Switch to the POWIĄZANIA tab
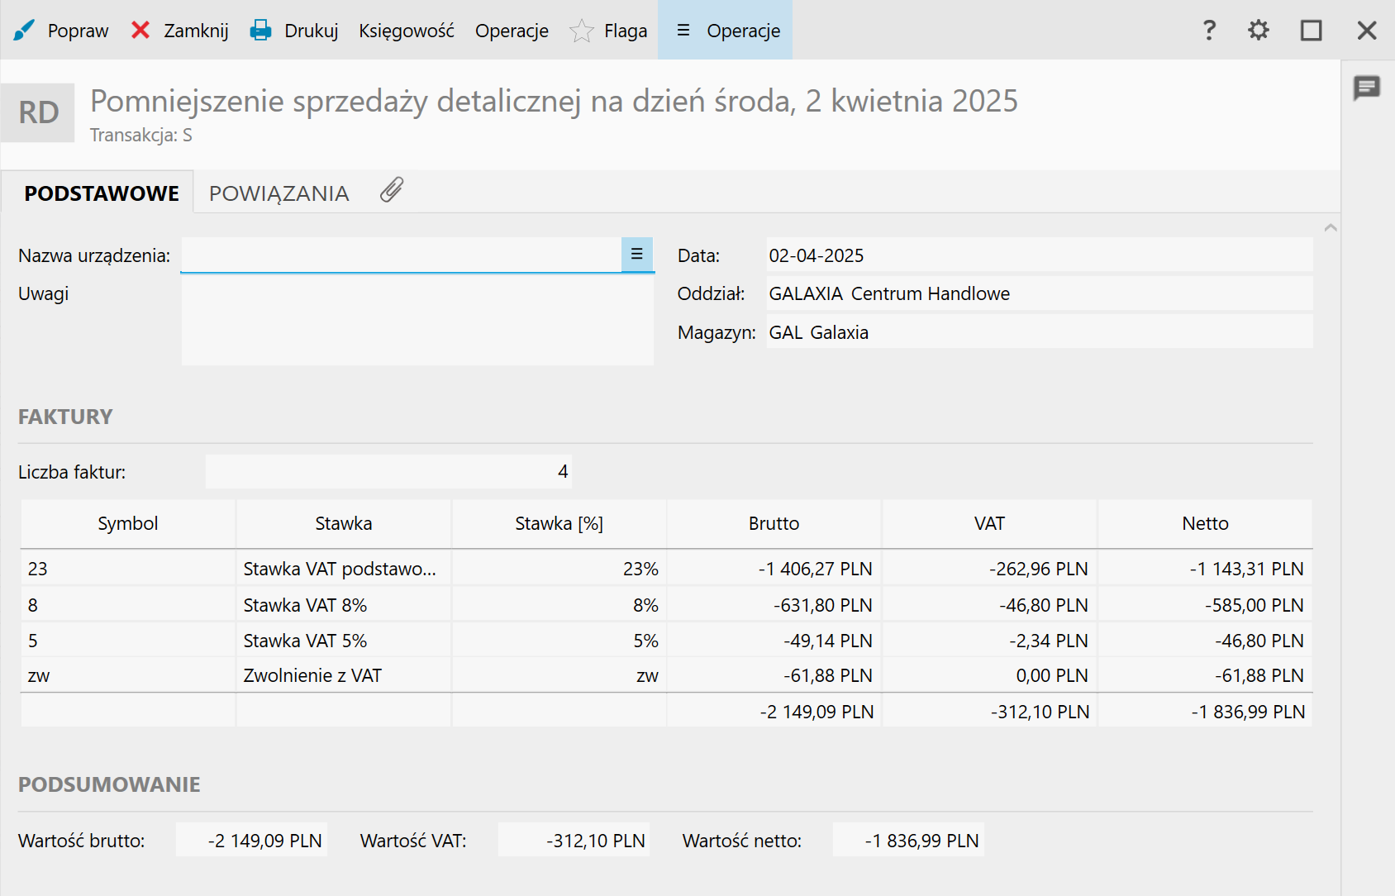This screenshot has width=1395, height=896. tap(279, 193)
